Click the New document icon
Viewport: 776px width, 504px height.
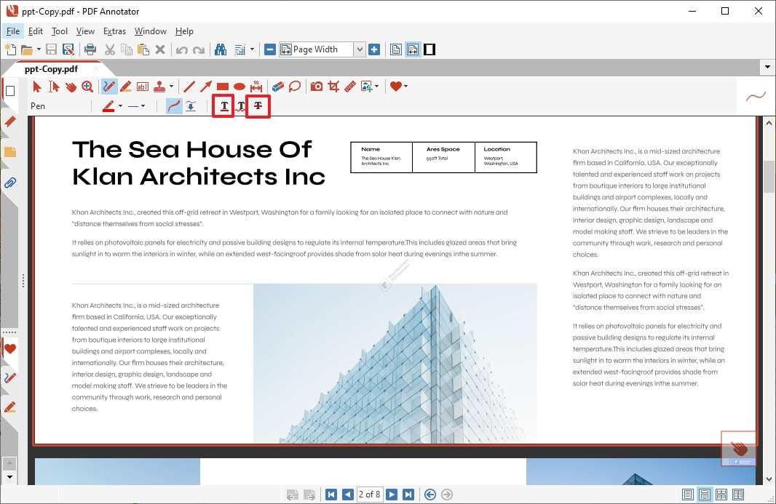click(10, 49)
